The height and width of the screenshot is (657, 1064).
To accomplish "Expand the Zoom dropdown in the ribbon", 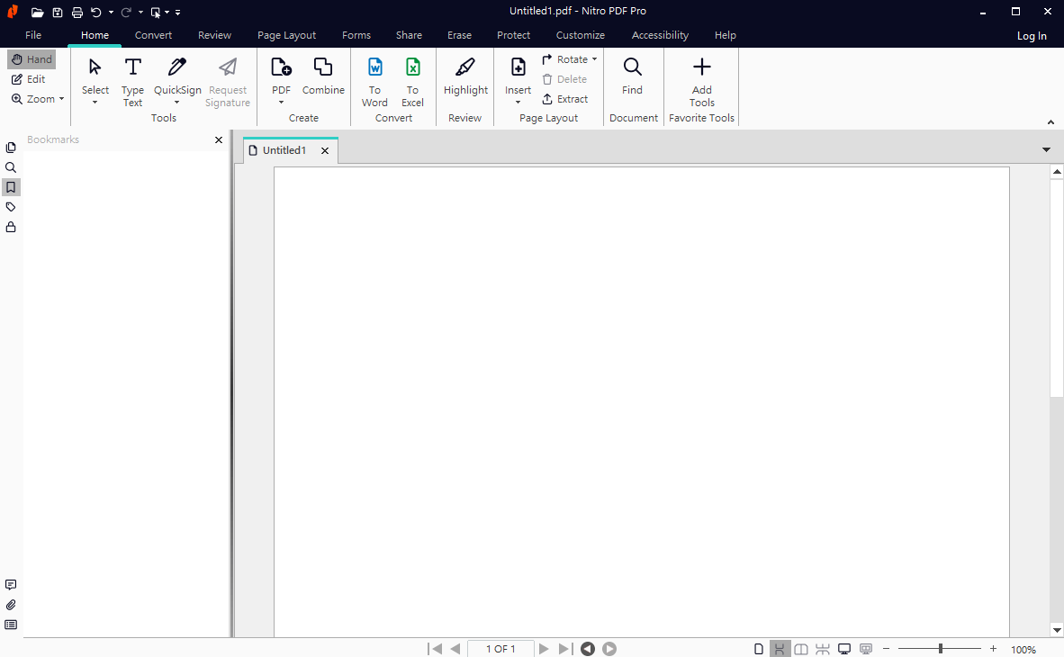I will pyautogui.click(x=61, y=99).
